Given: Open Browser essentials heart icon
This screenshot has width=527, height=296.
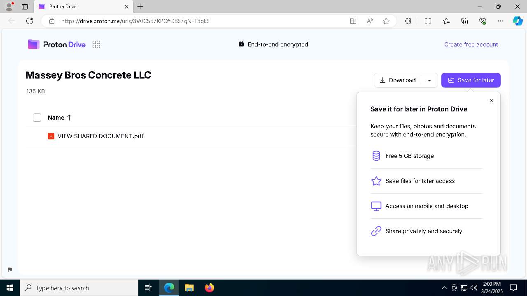Looking at the screenshot, I should 483,21.
